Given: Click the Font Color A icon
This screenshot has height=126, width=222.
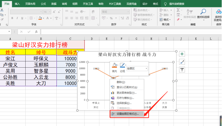Looking at the screenshot, I should pos(47,18).
